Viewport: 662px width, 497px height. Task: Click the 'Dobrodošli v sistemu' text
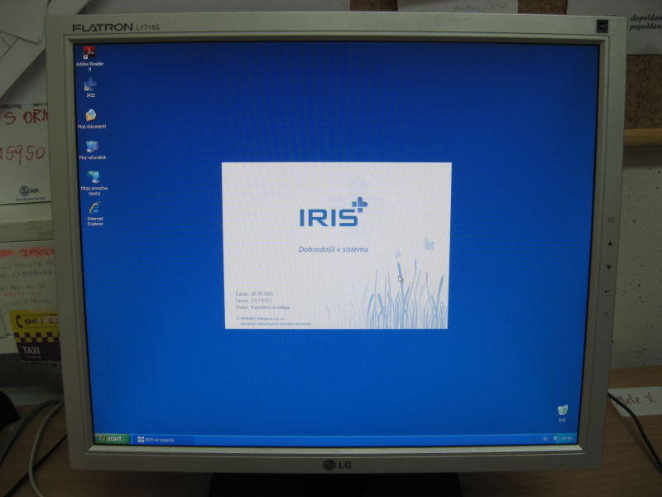[x=333, y=249]
